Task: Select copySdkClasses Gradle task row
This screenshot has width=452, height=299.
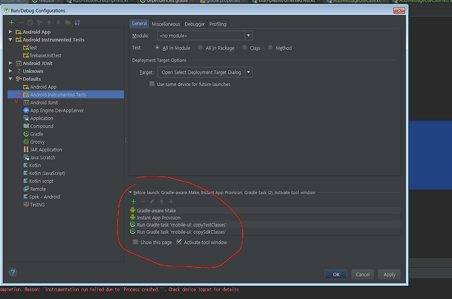Action: point(265,232)
